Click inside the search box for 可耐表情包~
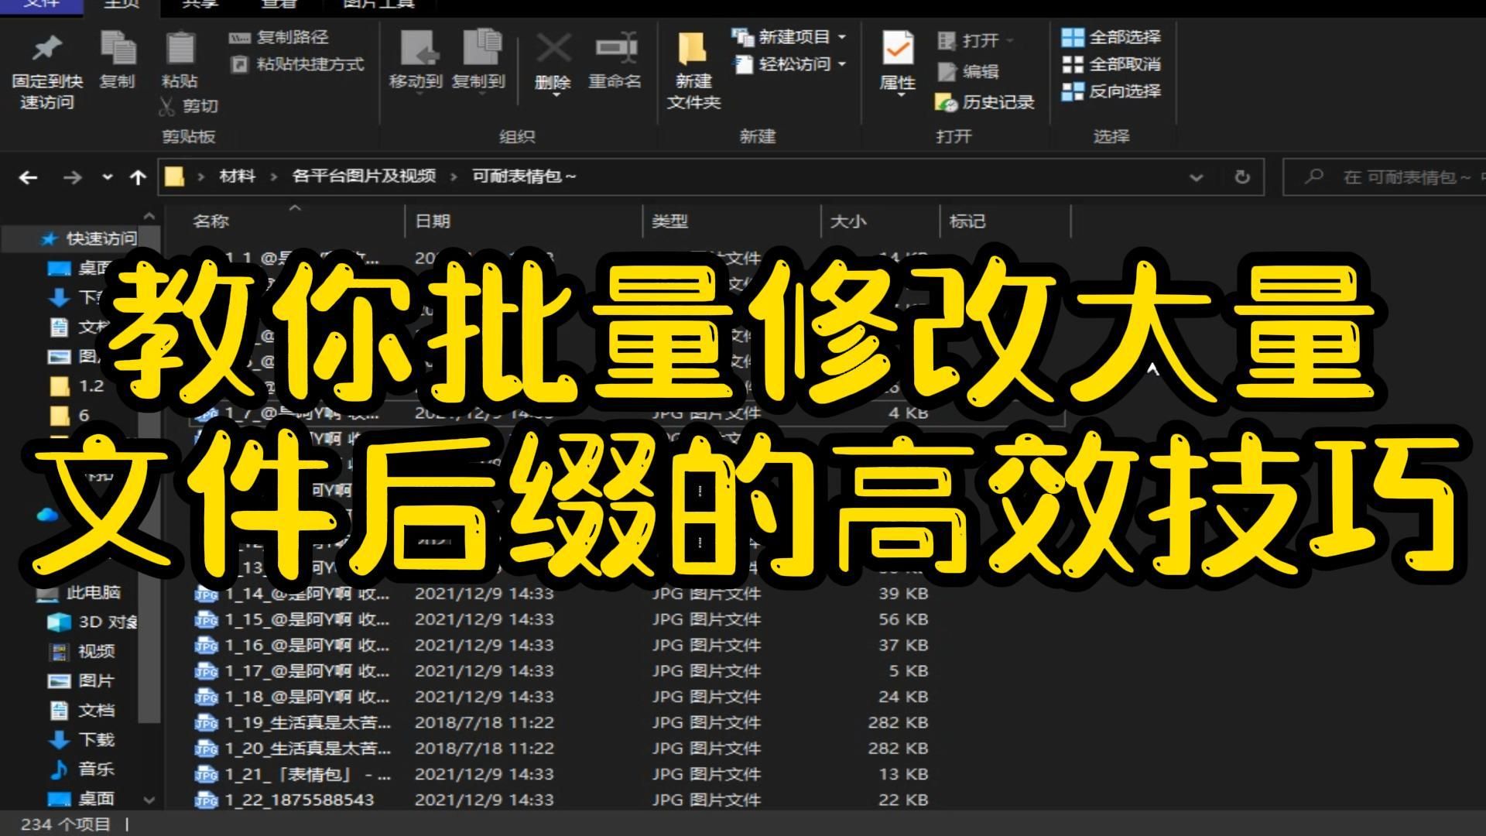 pyautogui.click(x=1385, y=176)
